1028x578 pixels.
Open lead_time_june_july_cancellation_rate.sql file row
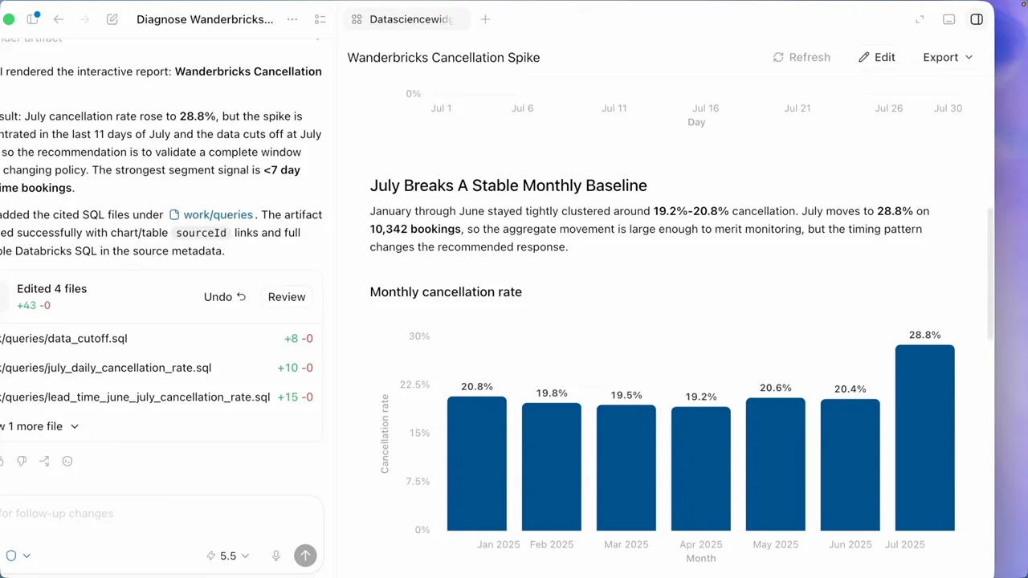[x=157, y=397]
